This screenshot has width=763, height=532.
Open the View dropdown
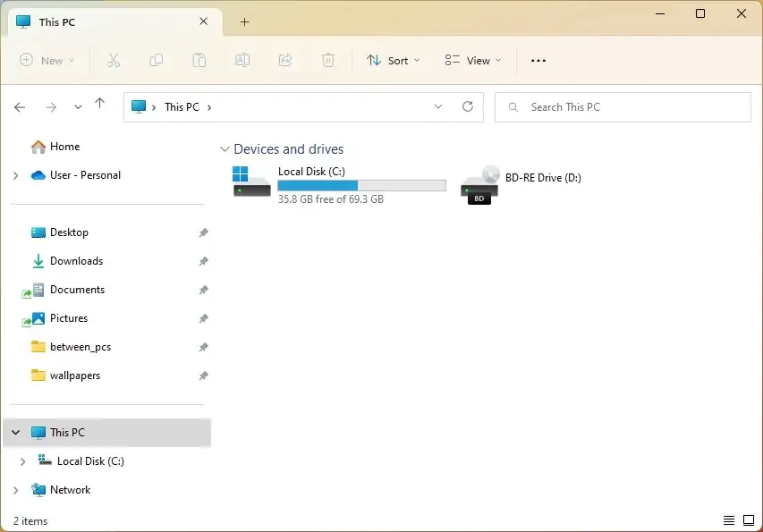click(472, 60)
